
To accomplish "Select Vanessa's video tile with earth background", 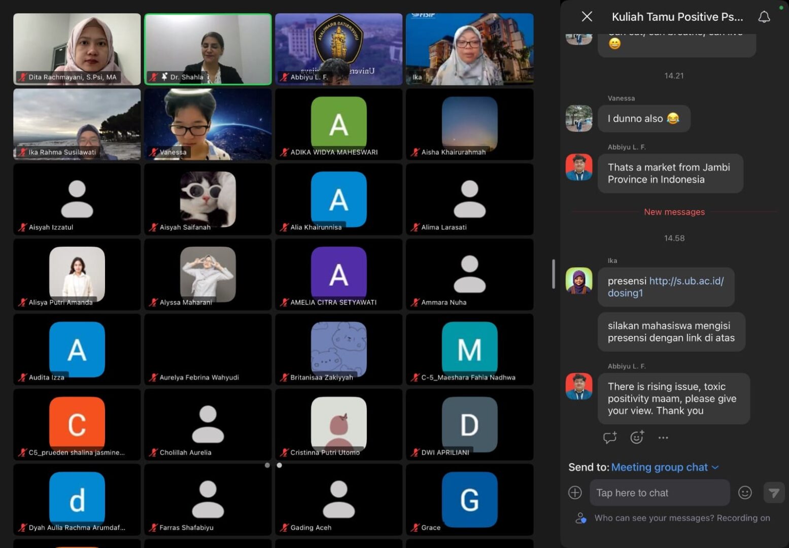I will [208, 124].
